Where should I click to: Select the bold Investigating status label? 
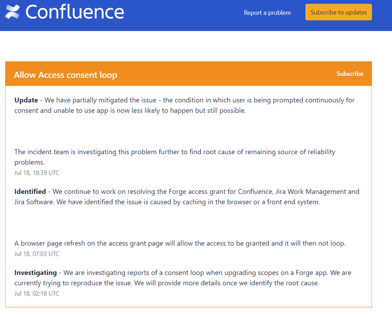[x=35, y=273]
